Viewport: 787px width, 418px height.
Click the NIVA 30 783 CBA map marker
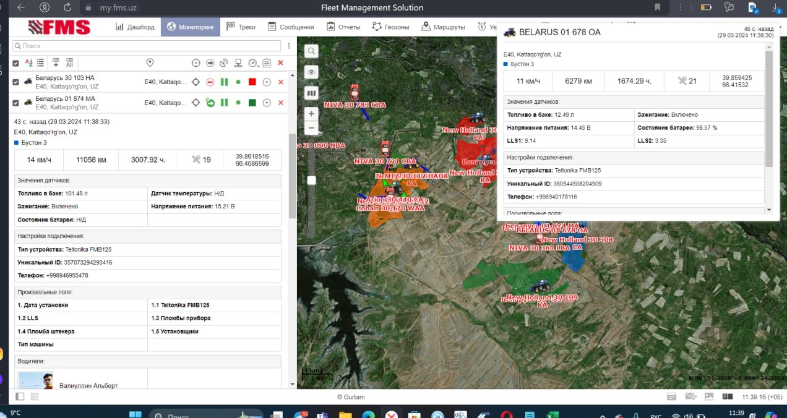355,92
